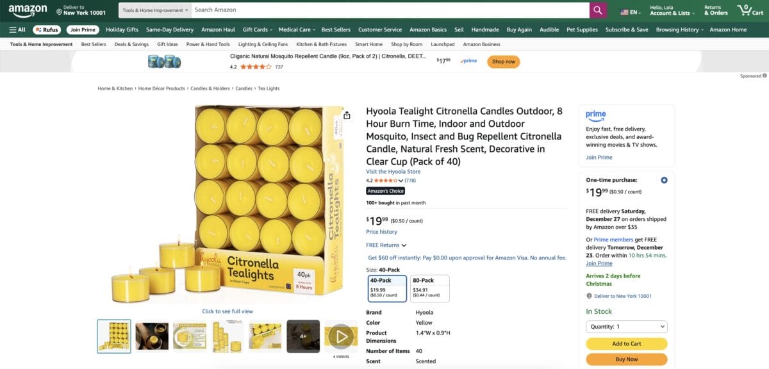This screenshot has height=369, width=769.
Task: Click the Amazon logo to go home
Action: point(27,9)
